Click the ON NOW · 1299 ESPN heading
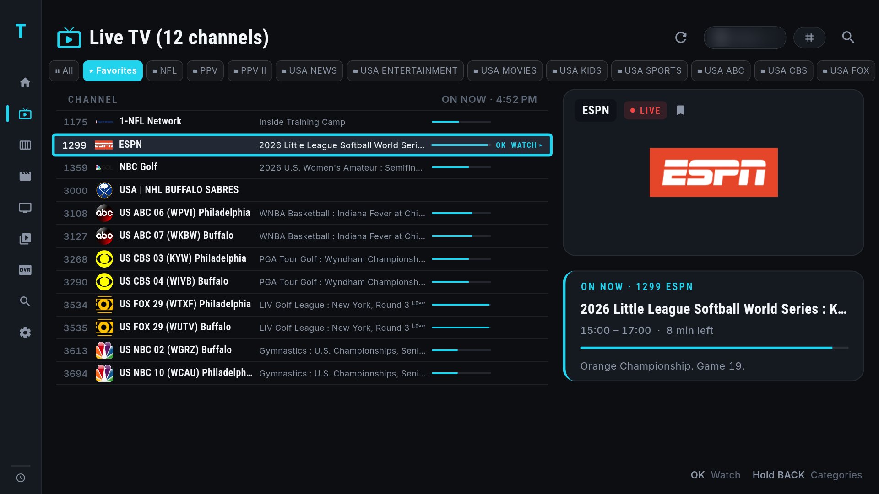 [637, 287]
